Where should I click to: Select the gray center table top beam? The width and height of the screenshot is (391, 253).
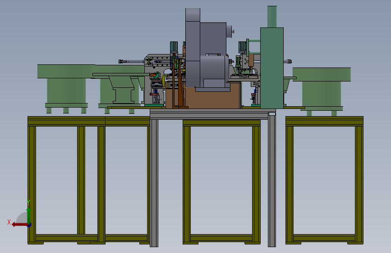tap(213, 114)
